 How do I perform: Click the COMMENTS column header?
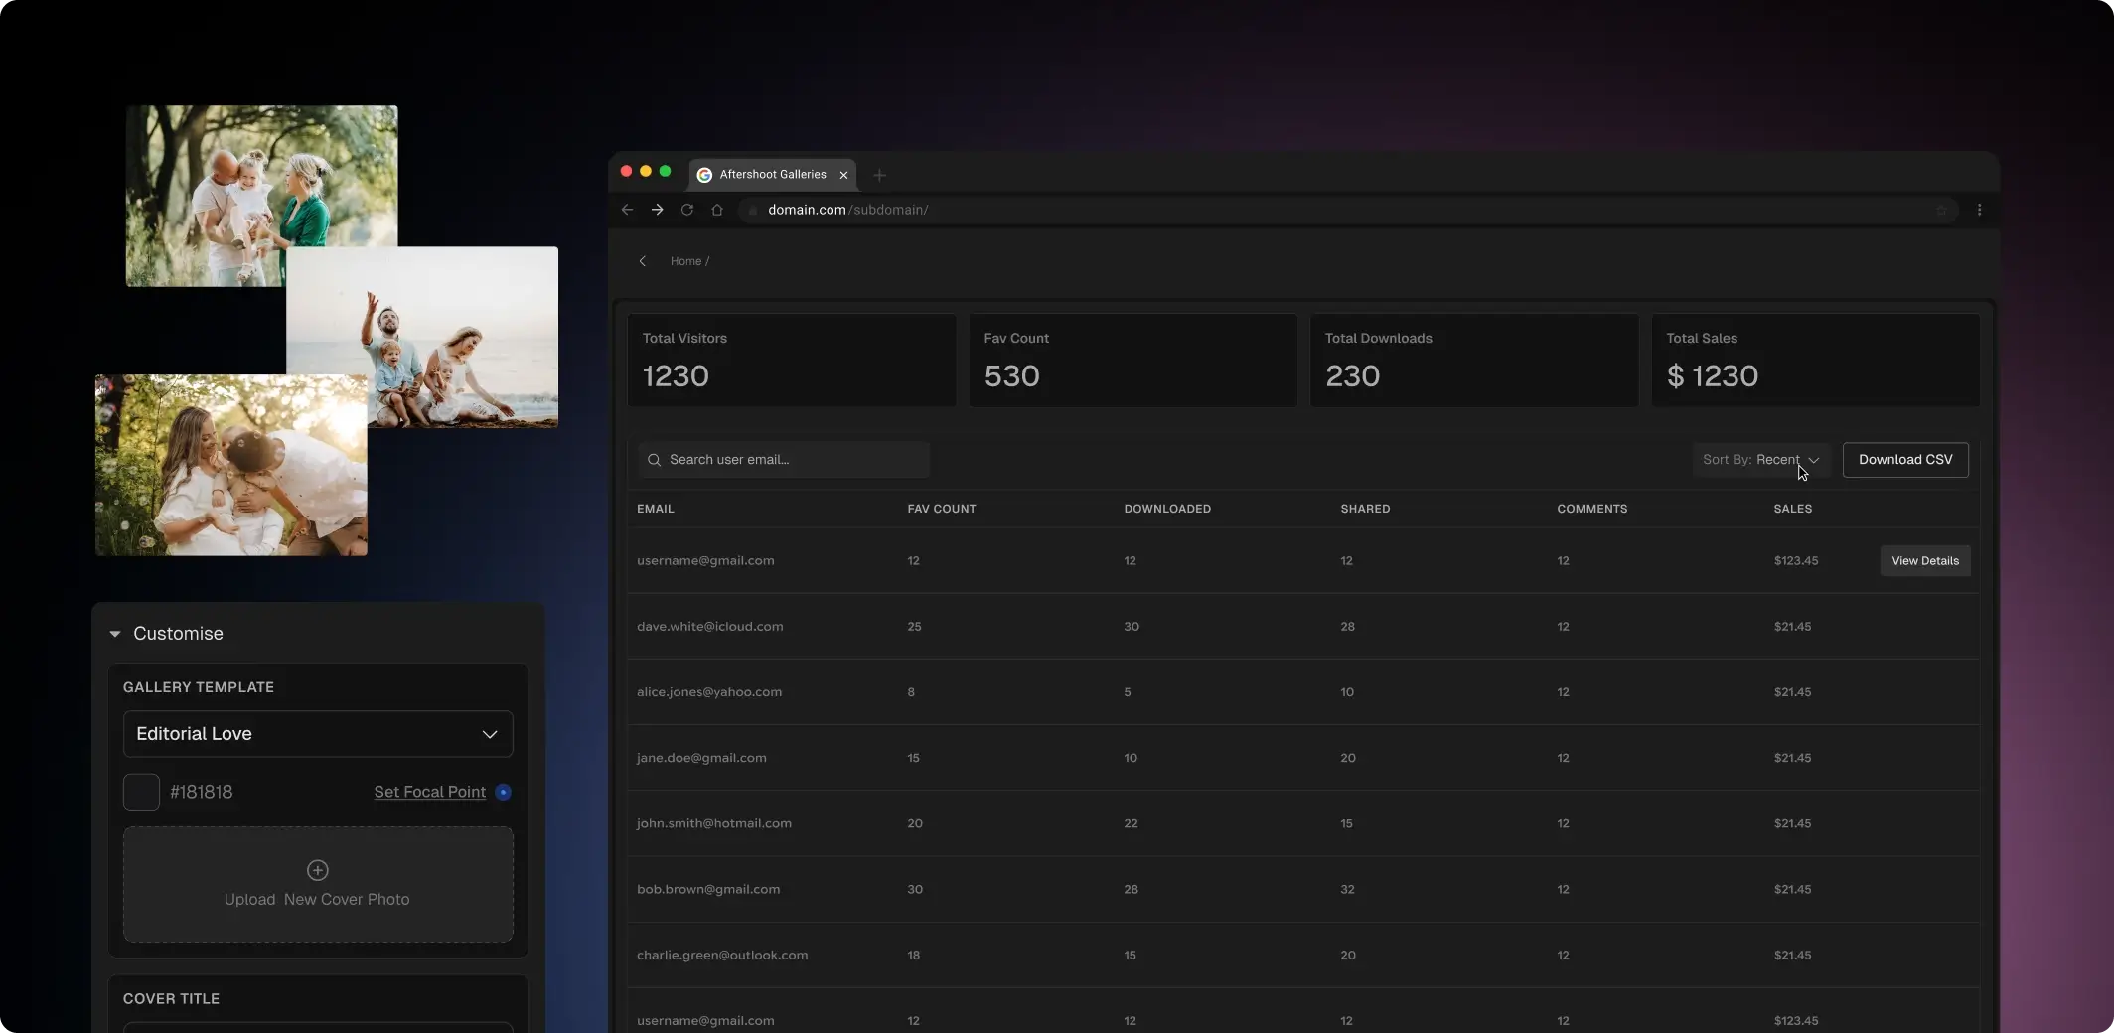(x=1592, y=509)
